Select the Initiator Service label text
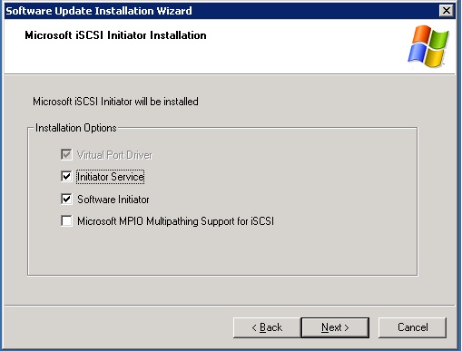The image size is (462, 351). pyautogui.click(x=111, y=177)
